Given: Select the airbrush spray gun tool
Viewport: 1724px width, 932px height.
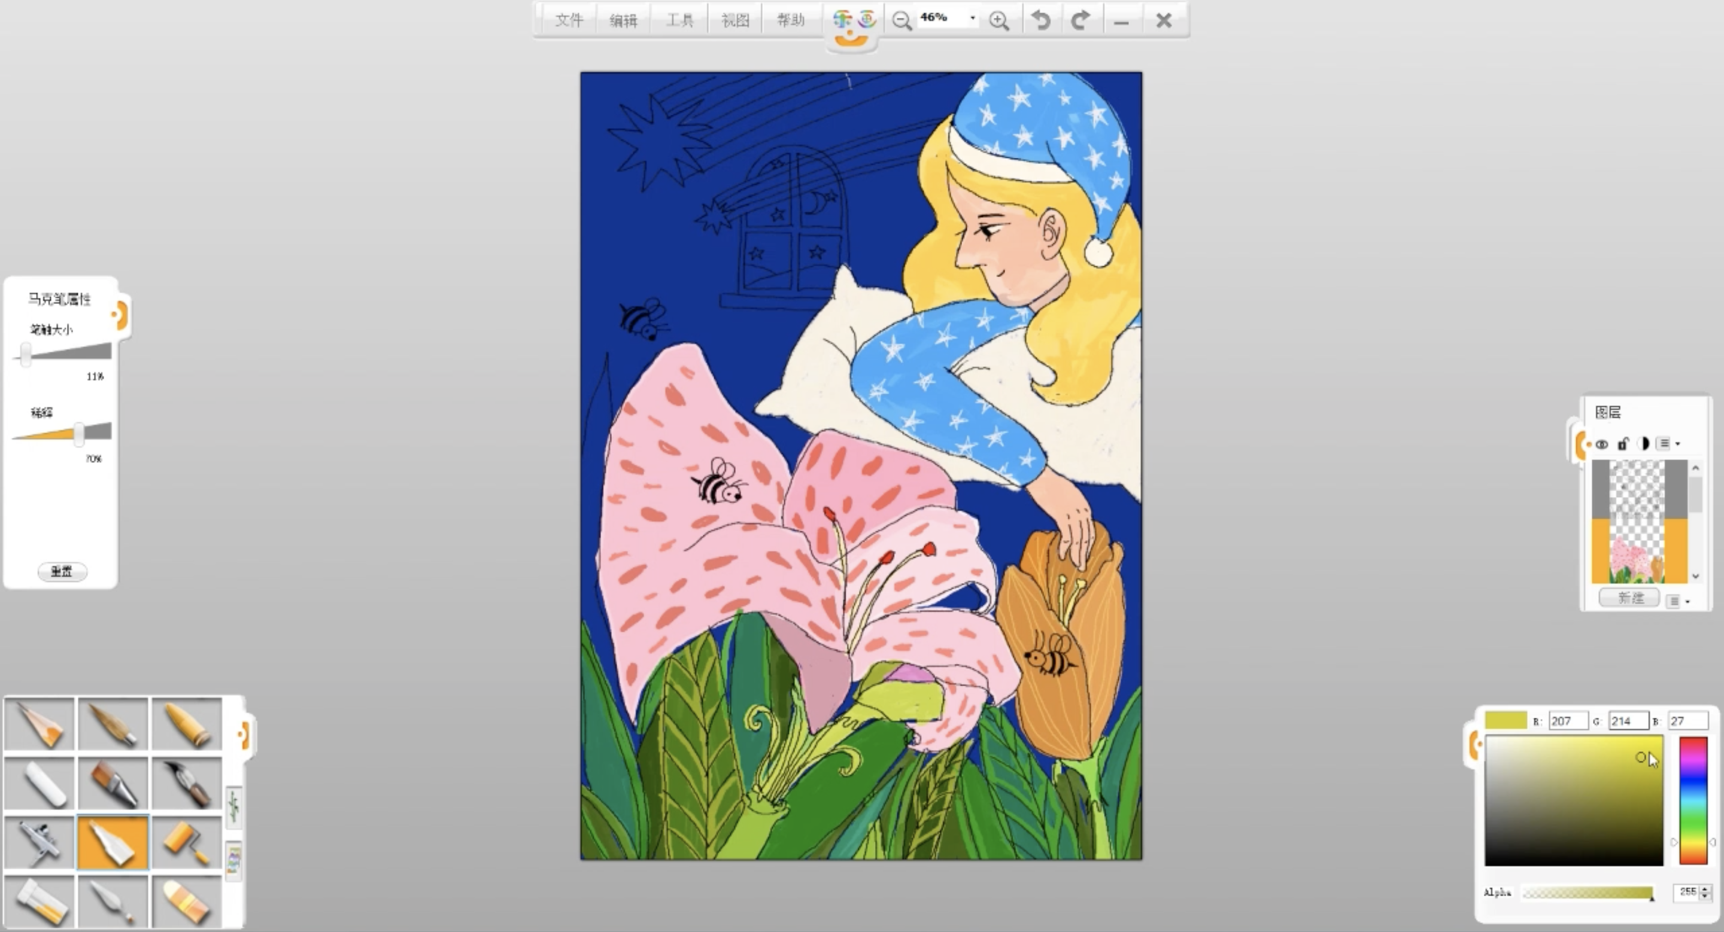Looking at the screenshot, I should click(x=40, y=843).
